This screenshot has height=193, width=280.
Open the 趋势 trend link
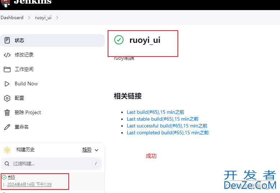(x=87, y=150)
